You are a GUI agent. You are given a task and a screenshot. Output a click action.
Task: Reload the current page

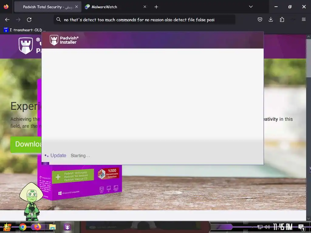tap(29, 20)
